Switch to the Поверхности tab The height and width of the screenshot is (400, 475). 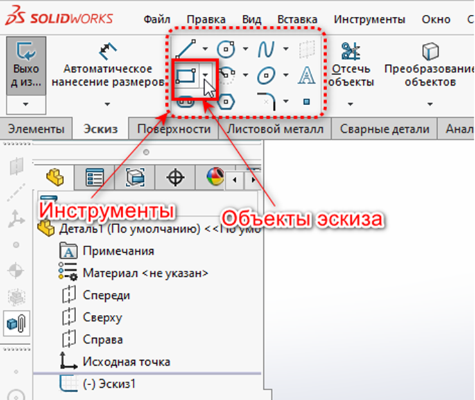click(174, 129)
